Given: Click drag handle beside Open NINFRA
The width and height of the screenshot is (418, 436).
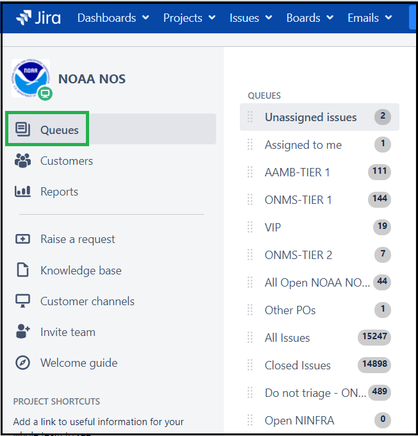Looking at the screenshot, I should (250, 420).
